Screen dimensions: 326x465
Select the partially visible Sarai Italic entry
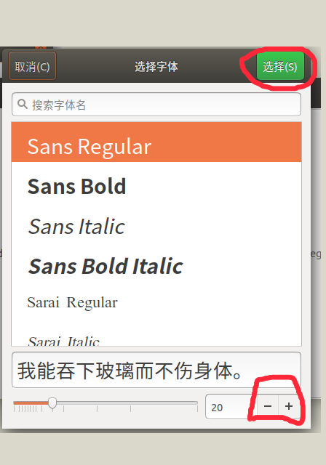coord(156,339)
